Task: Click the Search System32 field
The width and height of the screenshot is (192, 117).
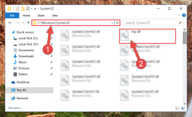Action: 153,23
